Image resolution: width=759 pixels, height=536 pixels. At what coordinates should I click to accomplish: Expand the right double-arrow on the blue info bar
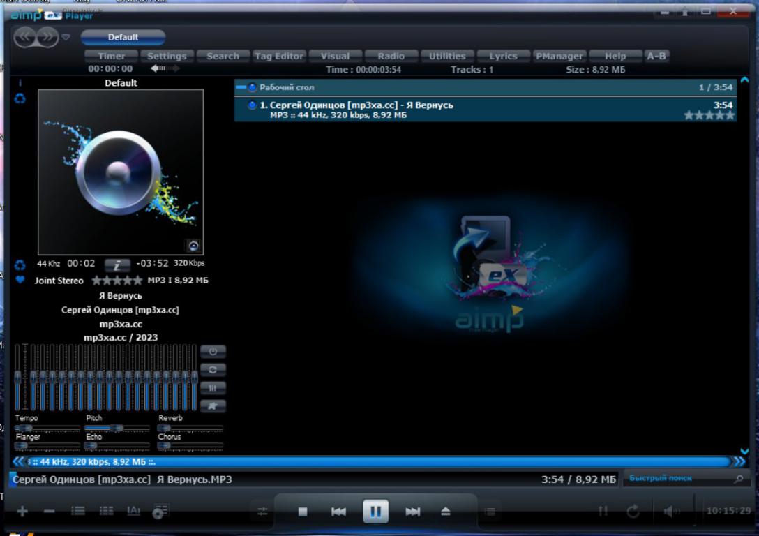pos(739,461)
